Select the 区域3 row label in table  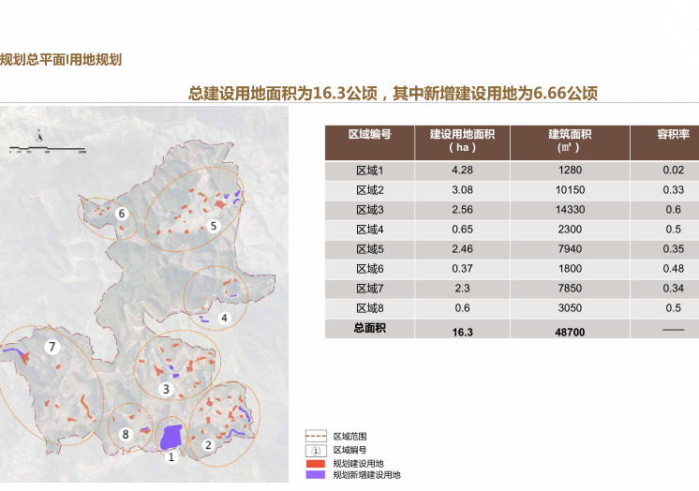(370, 210)
